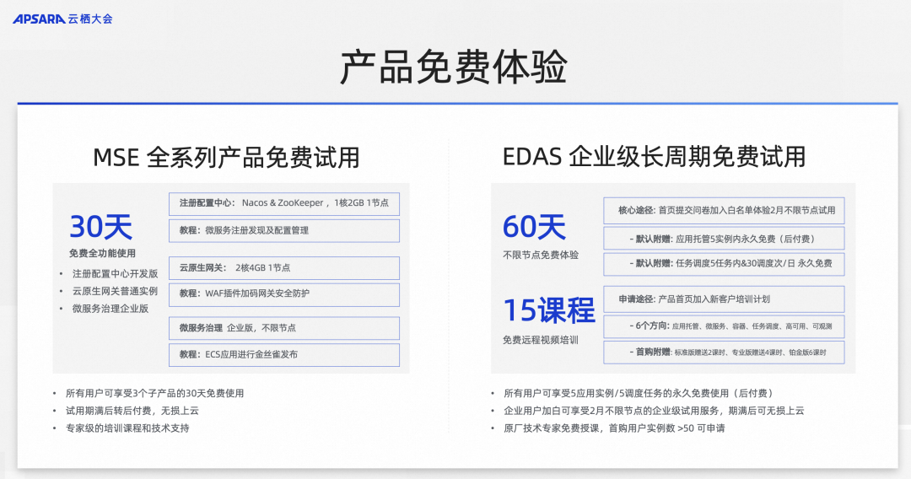
Task: Click line 所有用户可享受3个子产品的30天免费使用
Action: (154, 393)
